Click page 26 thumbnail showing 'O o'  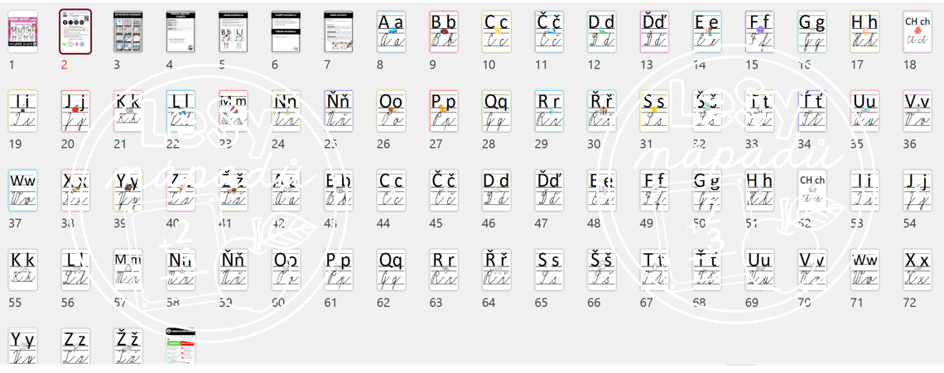(391, 111)
